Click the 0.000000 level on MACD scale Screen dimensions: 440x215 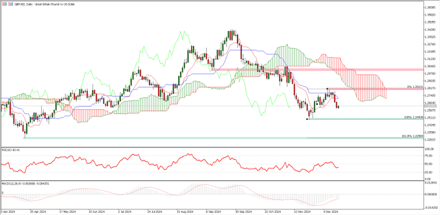tap(430, 194)
